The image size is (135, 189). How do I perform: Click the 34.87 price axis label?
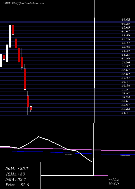click(126, 93)
